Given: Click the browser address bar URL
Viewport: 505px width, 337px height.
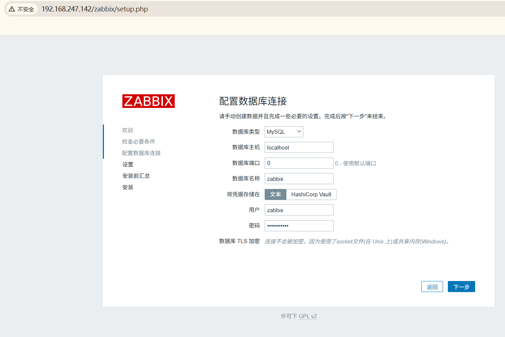Looking at the screenshot, I should [x=95, y=9].
